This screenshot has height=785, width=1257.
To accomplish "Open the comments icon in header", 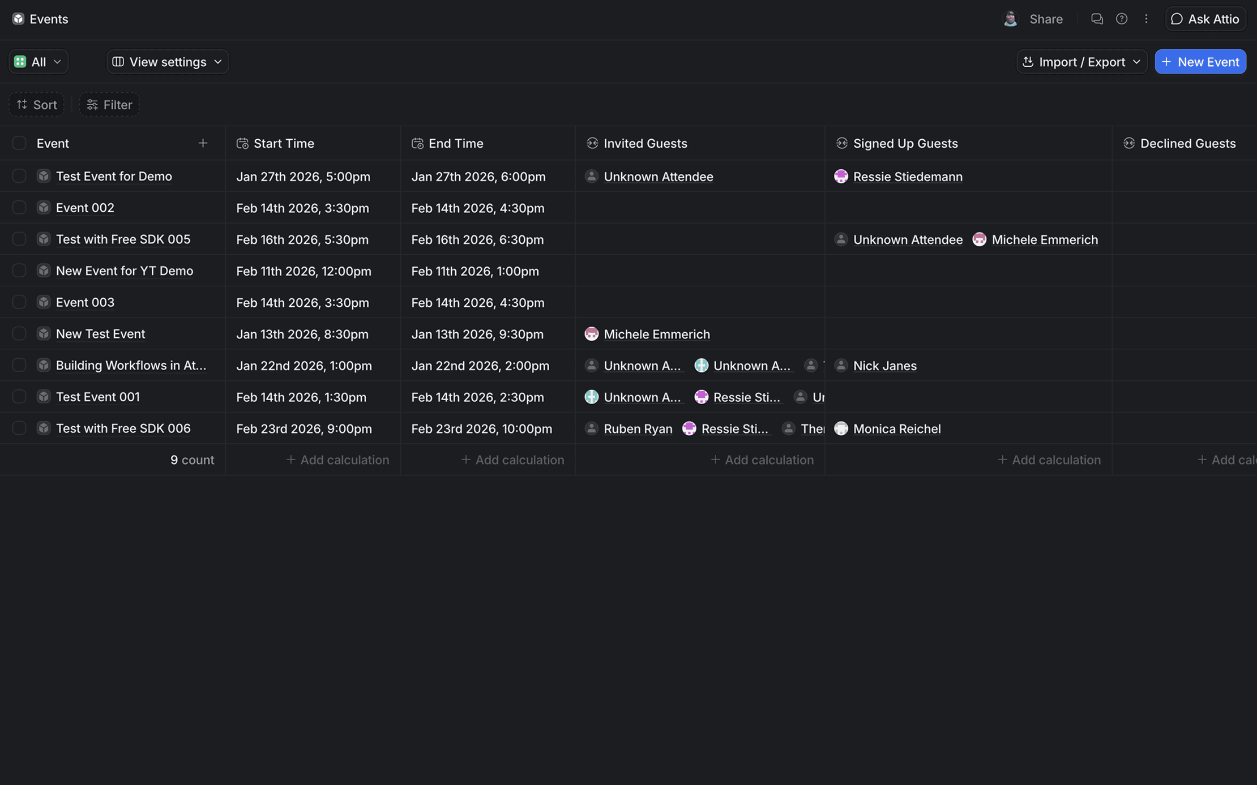I will 1097,19.
